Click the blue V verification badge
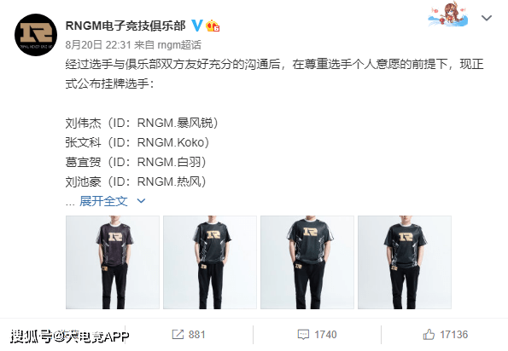The height and width of the screenshot is (351, 508). coord(197,26)
